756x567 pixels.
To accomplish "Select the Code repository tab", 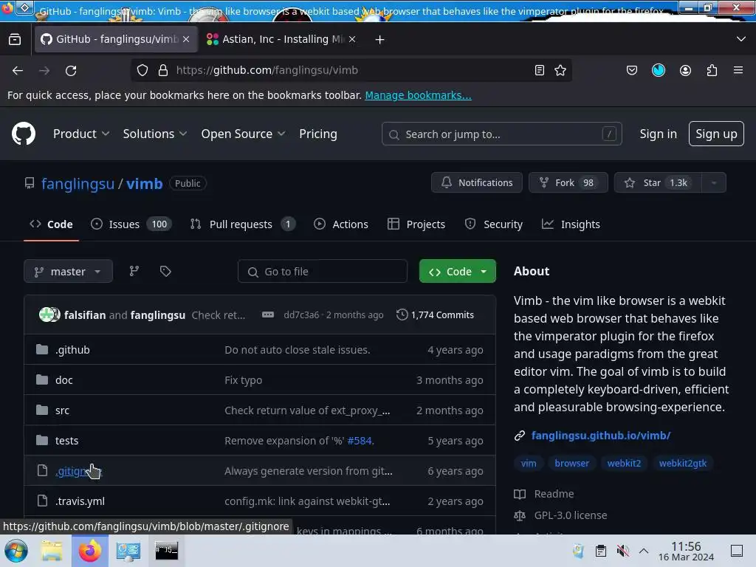I will (x=51, y=224).
